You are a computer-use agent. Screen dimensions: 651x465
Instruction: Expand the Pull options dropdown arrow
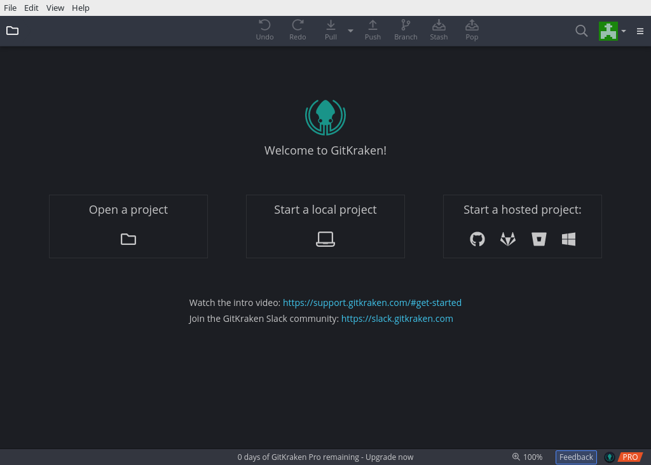pos(350,31)
